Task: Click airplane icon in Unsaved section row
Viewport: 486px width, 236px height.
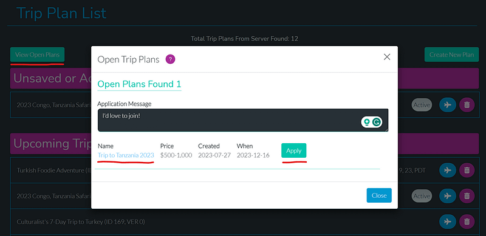Action: point(448,105)
